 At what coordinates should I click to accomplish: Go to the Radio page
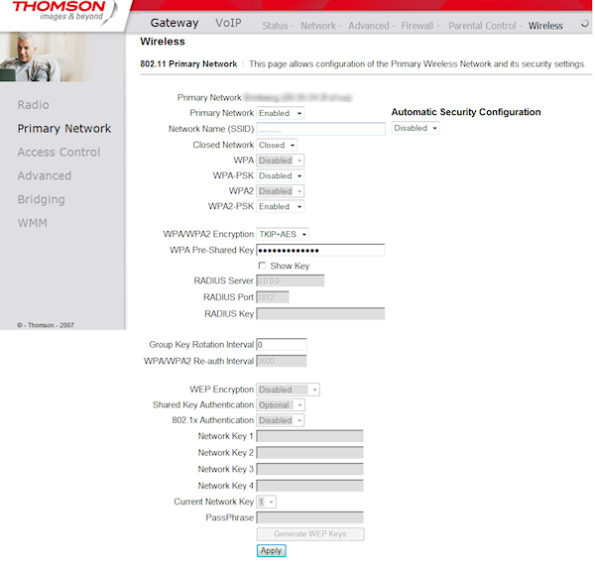click(34, 105)
